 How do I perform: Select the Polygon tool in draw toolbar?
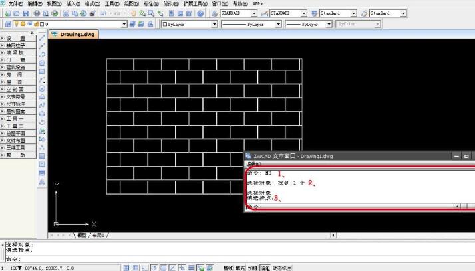tap(42, 63)
